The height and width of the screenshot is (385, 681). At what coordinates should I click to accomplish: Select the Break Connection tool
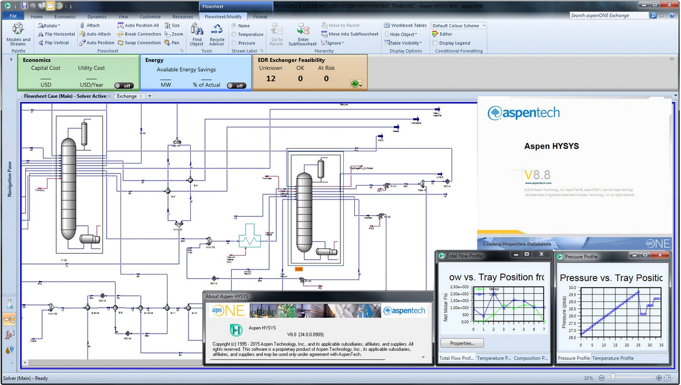point(139,34)
